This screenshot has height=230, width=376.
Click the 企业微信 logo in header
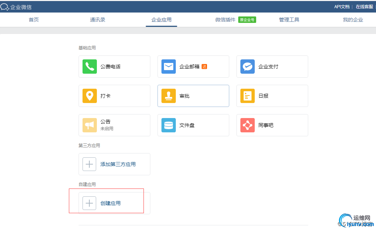tap(17, 7)
